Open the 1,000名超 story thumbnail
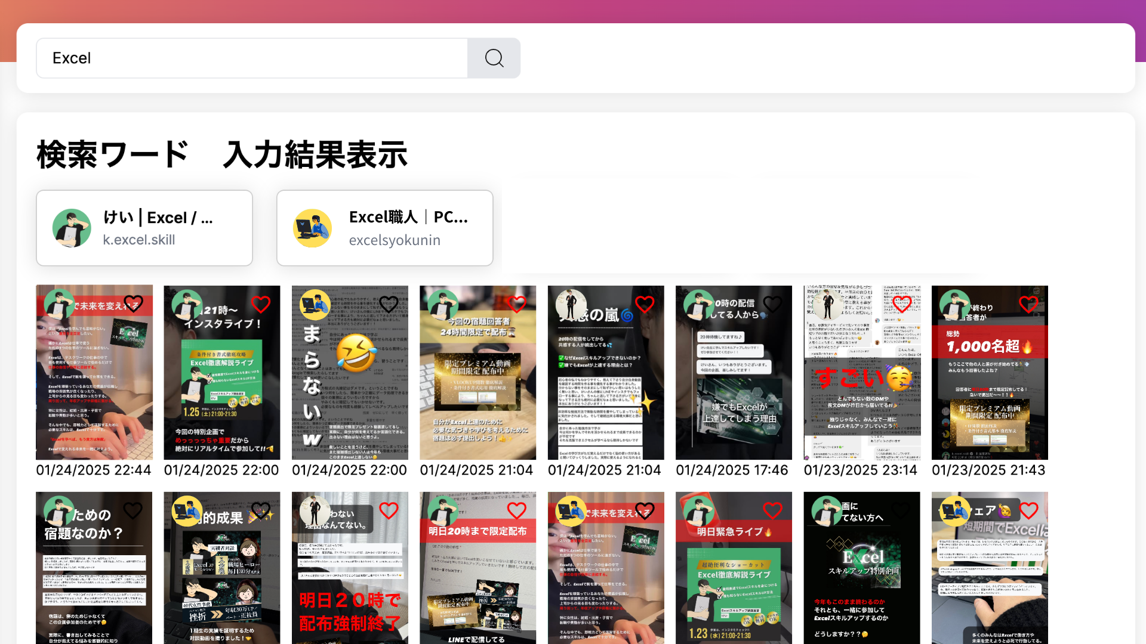Screen dimensions: 1146x644 click(x=990, y=373)
